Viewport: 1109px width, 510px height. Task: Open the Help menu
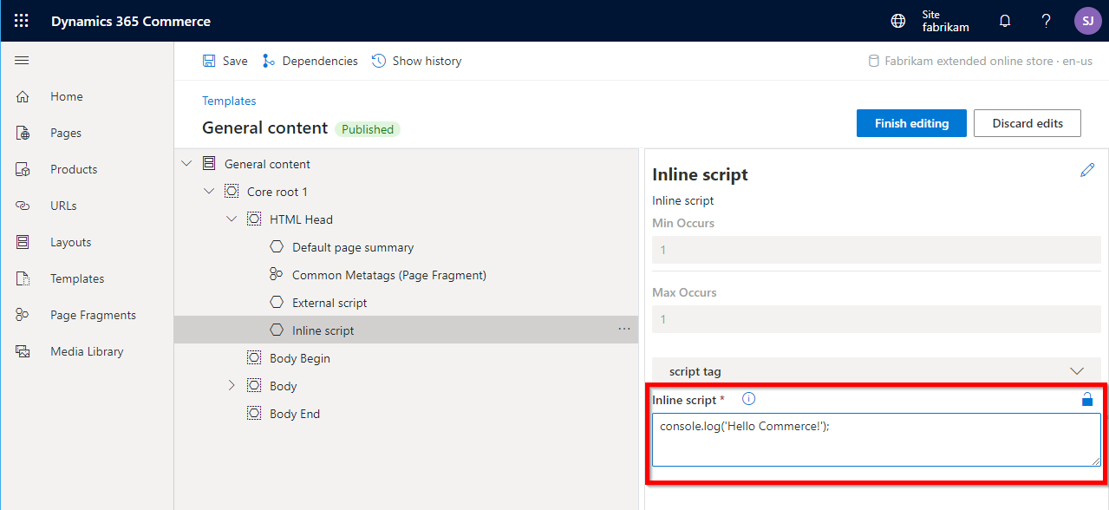tap(1045, 20)
